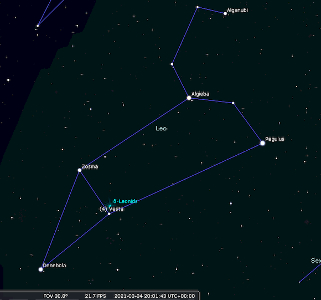Click the FOV 30.8° readout

[55, 296]
